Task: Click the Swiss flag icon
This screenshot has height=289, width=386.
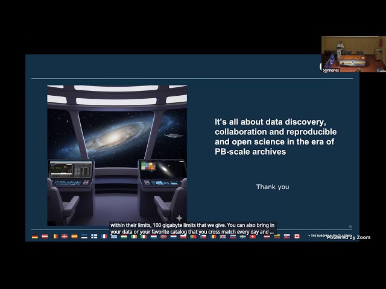Action: pos(253,237)
